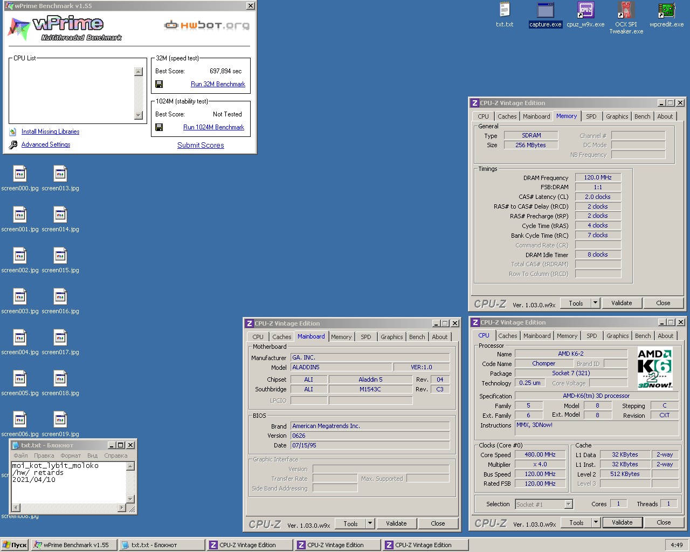Open Graphics tab in Memory CPU-Z window
Viewport: 690px width, 552px height.
[617, 116]
